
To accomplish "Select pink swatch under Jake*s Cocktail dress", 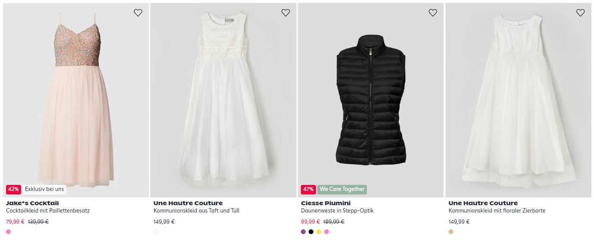I will 9,232.
